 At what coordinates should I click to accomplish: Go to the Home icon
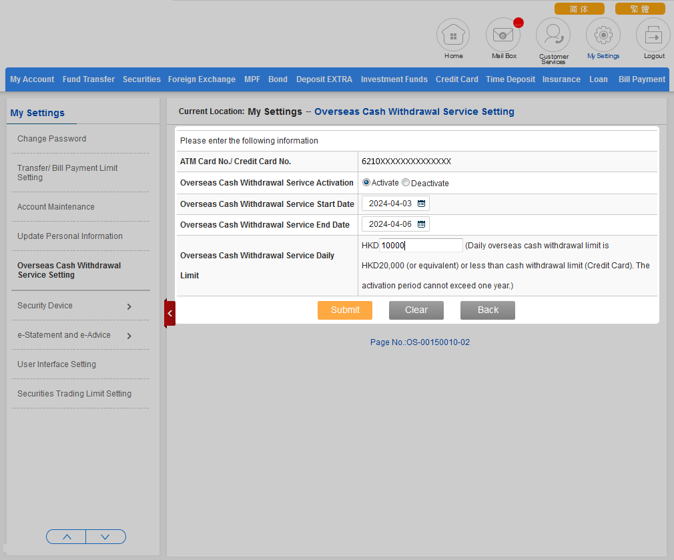[453, 35]
